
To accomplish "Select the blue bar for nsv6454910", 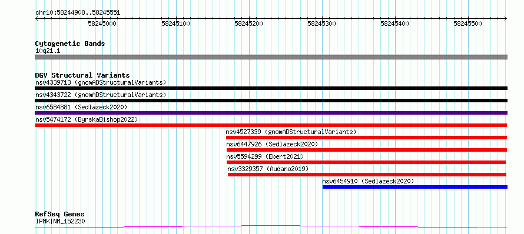I will tap(414, 187).
